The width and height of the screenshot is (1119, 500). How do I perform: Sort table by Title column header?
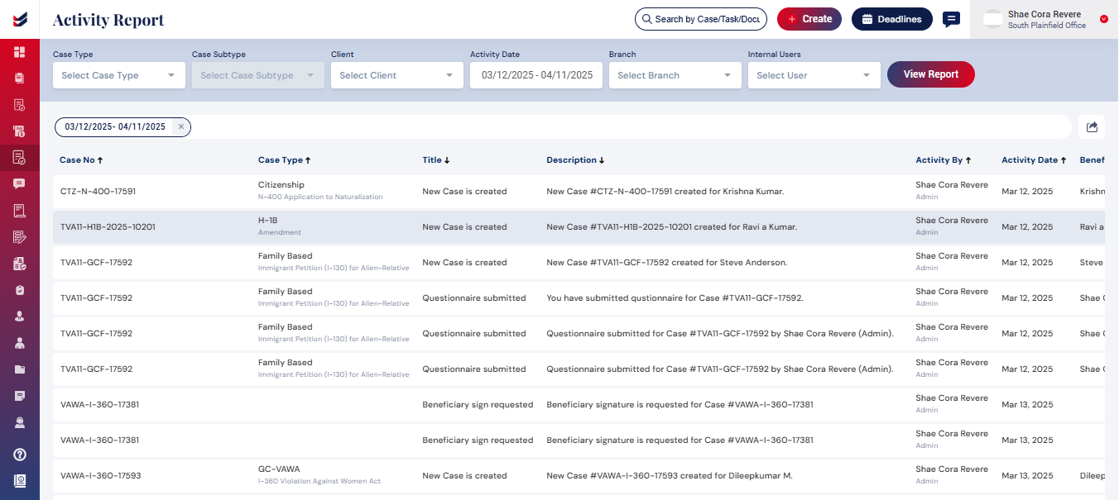(x=435, y=160)
